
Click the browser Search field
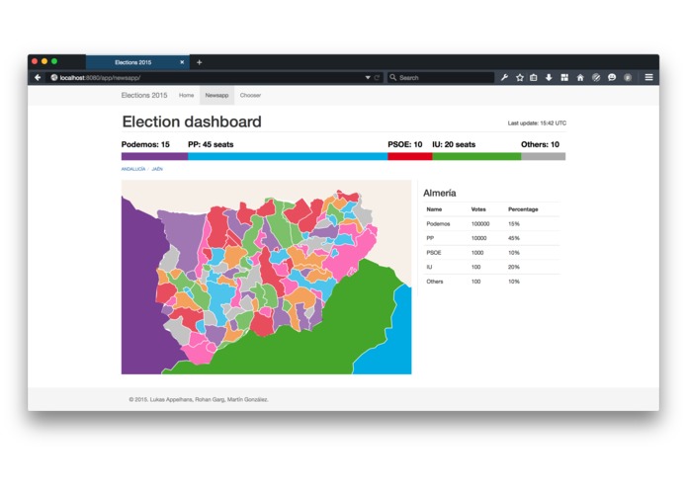(x=440, y=77)
